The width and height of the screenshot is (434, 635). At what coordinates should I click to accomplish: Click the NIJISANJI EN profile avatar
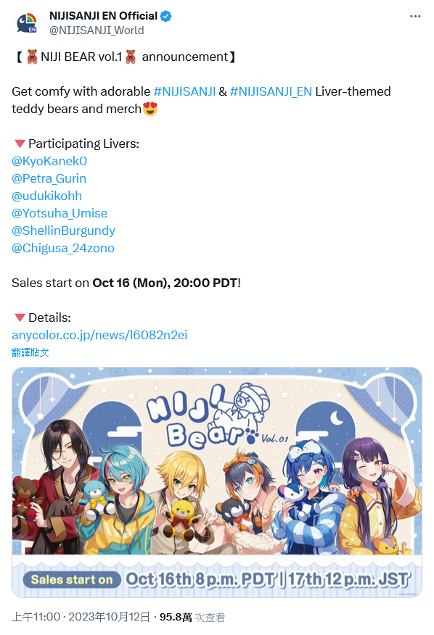pyautogui.click(x=27, y=22)
